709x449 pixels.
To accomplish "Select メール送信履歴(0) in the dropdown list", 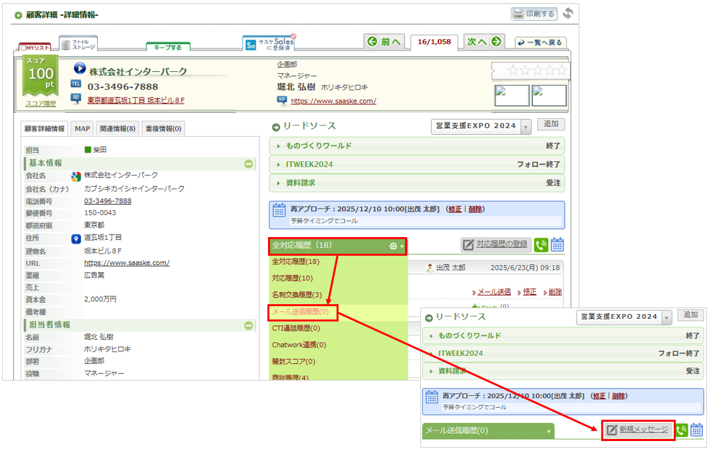I will 300,312.
